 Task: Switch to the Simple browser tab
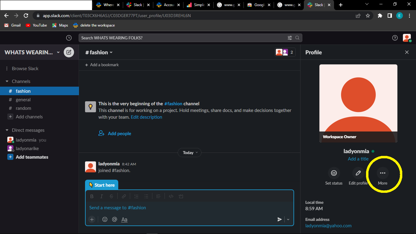coord(199,5)
